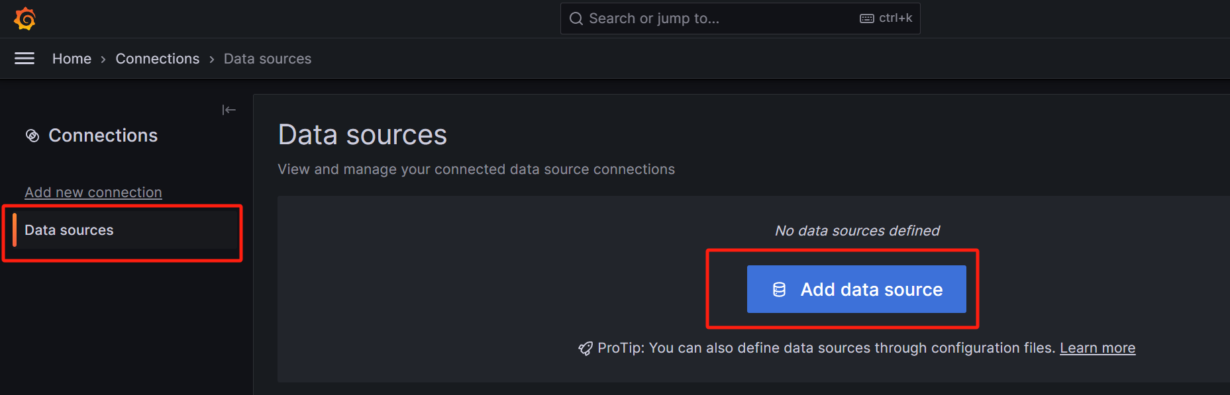Collapse the Connections sidebar panel
Viewport: 1230px width, 395px height.
point(229,110)
